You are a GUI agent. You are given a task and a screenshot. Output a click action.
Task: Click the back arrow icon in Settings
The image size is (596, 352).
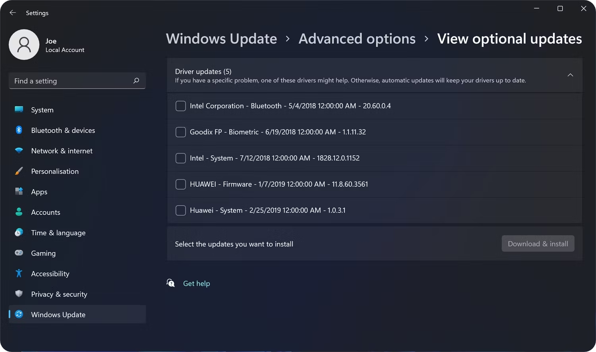coord(13,13)
